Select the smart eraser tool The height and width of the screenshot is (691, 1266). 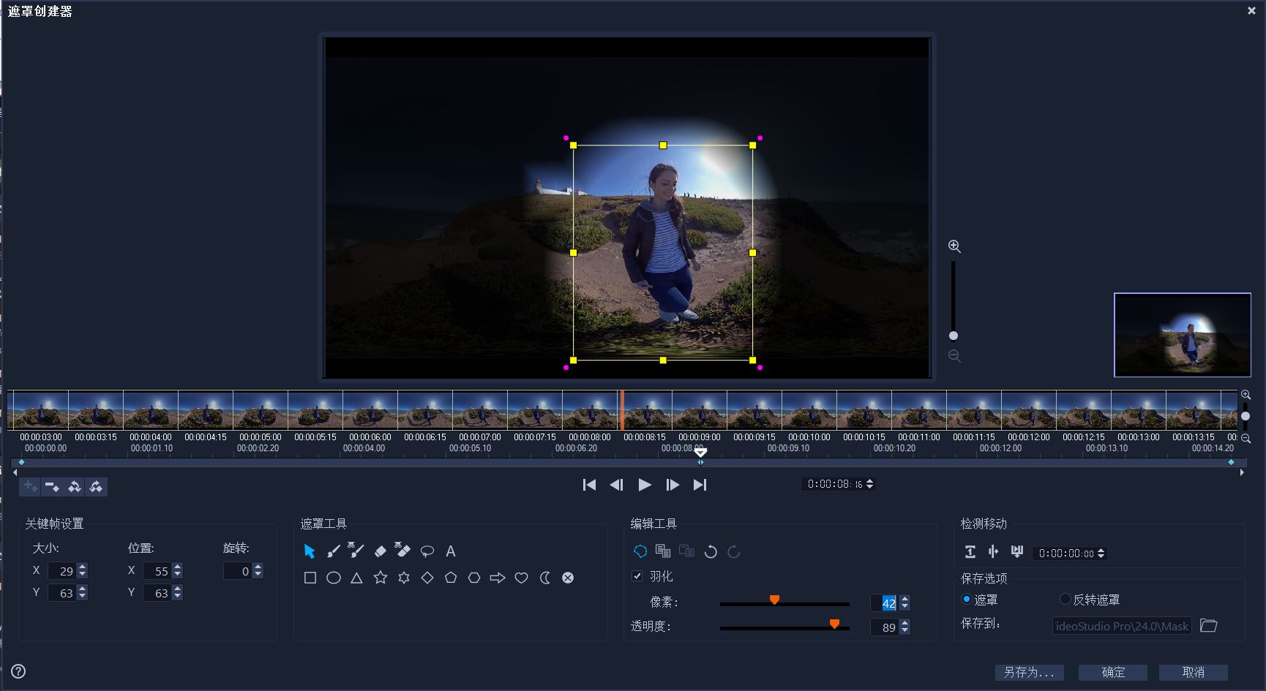point(403,550)
